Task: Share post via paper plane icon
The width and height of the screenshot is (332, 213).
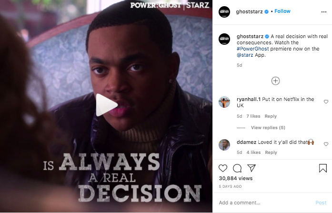Action: pos(252,168)
